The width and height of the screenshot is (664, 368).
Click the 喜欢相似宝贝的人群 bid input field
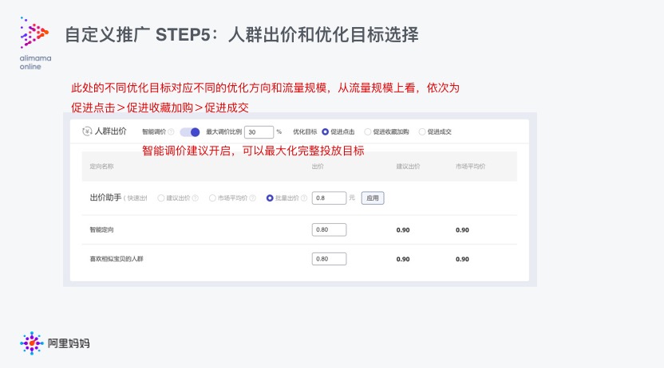tap(329, 259)
